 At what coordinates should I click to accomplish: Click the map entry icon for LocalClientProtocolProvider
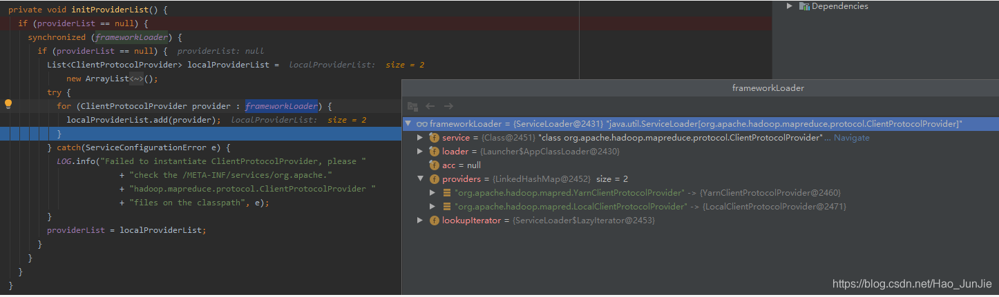coord(447,207)
